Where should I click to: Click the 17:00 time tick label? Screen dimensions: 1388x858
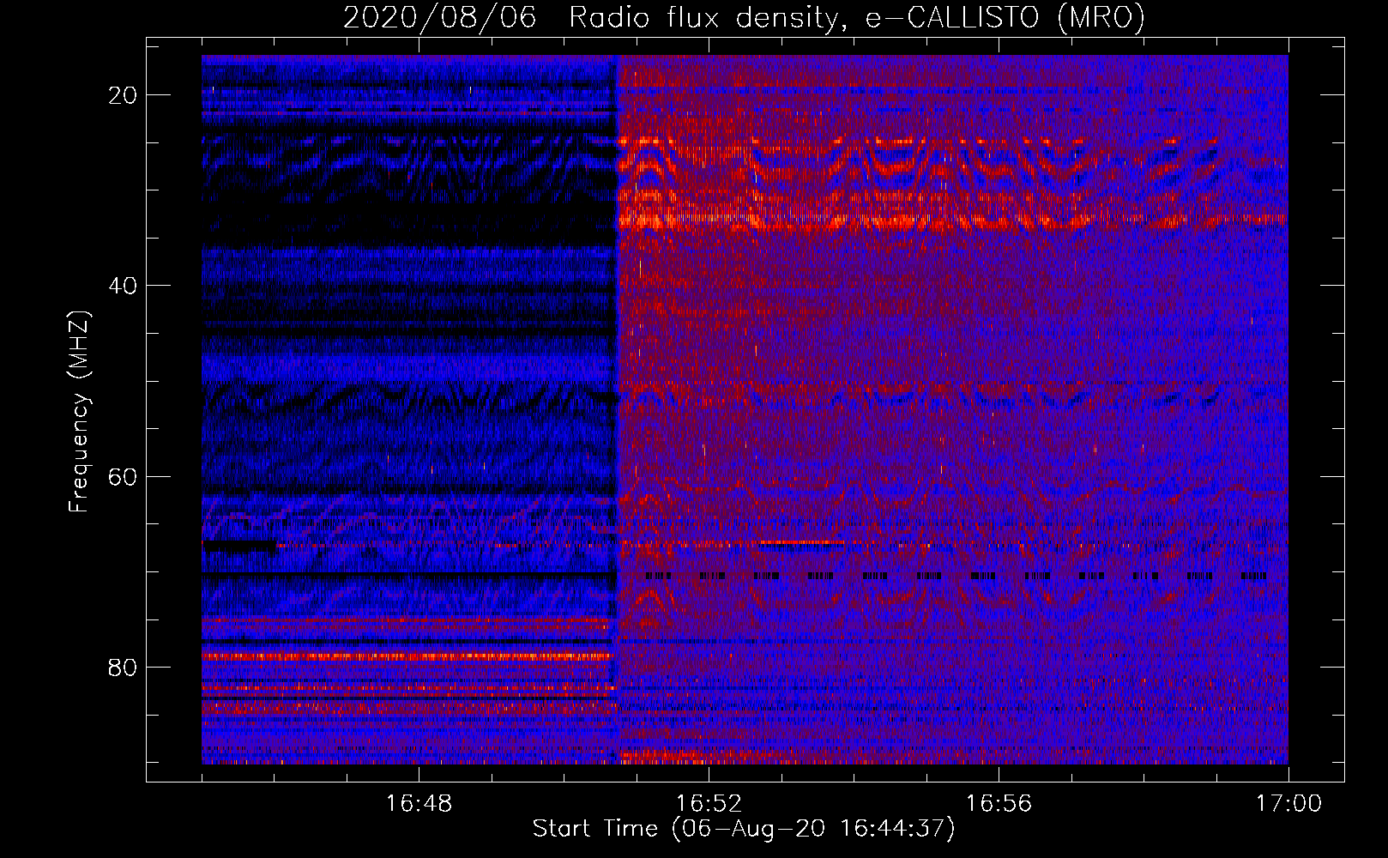coord(1288,804)
